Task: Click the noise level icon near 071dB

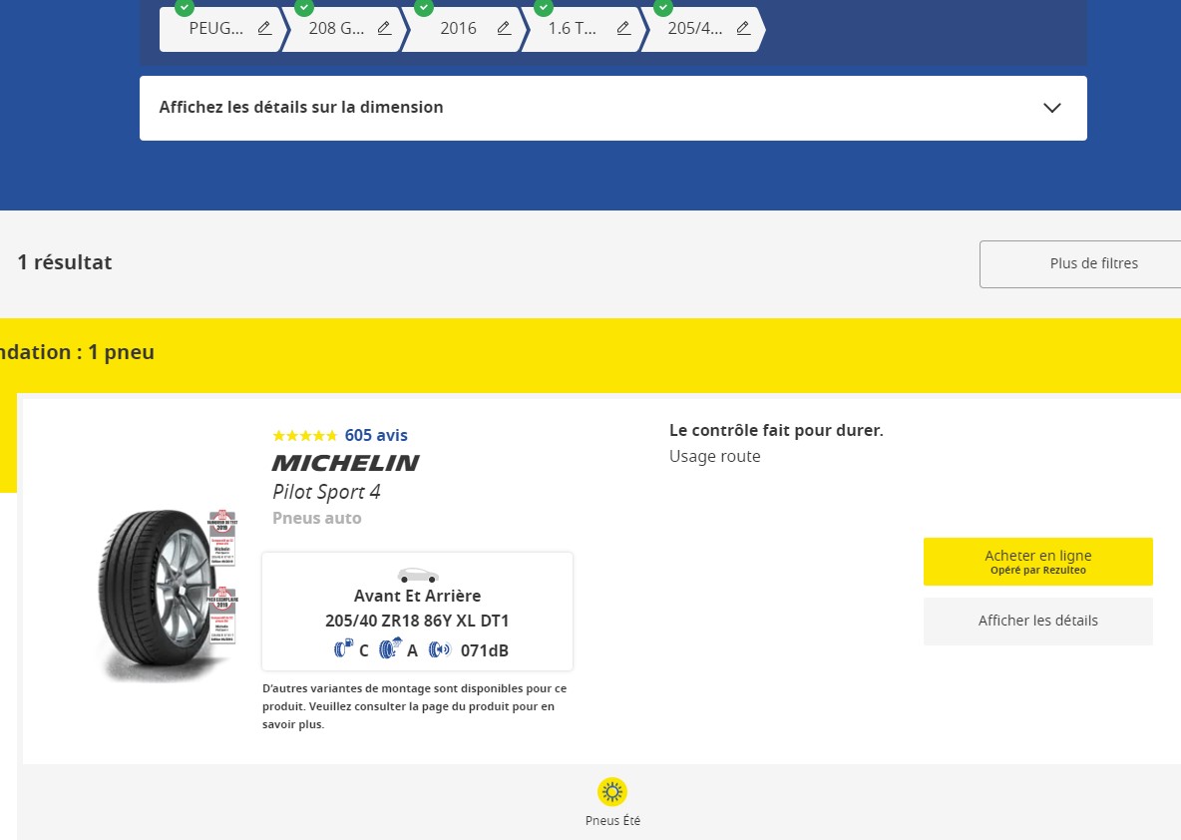Action: click(440, 650)
